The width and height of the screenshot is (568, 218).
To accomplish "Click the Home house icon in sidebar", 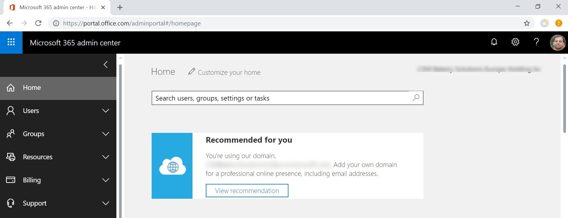I will coord(11,88).
